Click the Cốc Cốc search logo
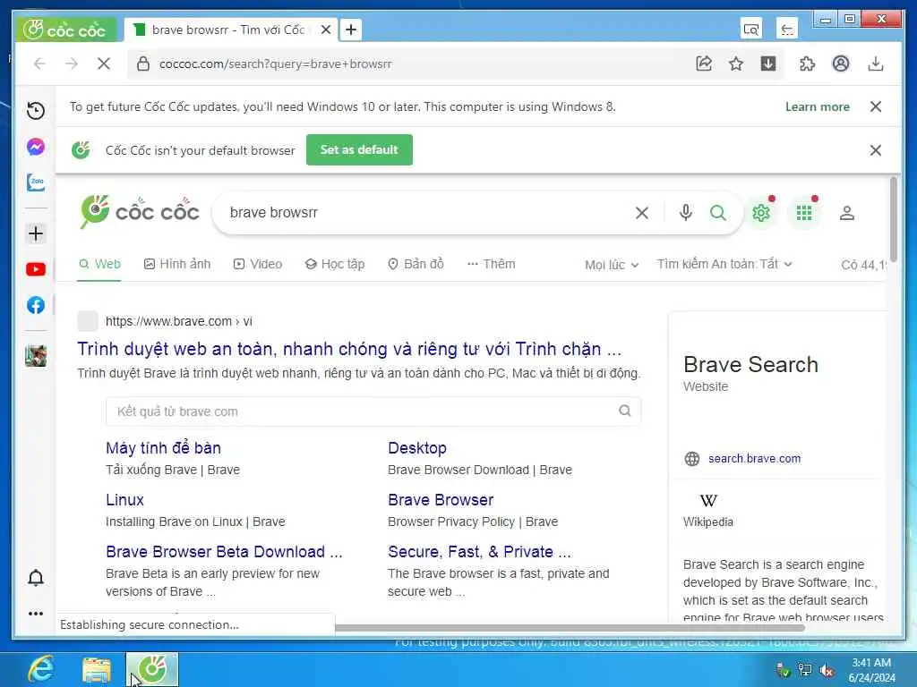The image size is (917, 687). click(140, 211)
